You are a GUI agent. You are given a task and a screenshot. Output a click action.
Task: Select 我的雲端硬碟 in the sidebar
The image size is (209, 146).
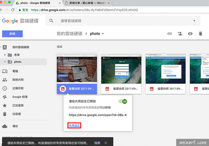[21, 47]
